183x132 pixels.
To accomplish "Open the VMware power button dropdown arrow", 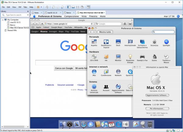I will (x=41, y=7).
